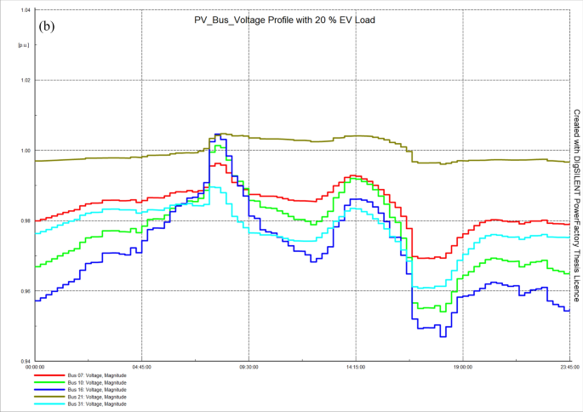Click the [p.u.] y-axis unit label
583x412 pixels.
click(x=24, y=44)
